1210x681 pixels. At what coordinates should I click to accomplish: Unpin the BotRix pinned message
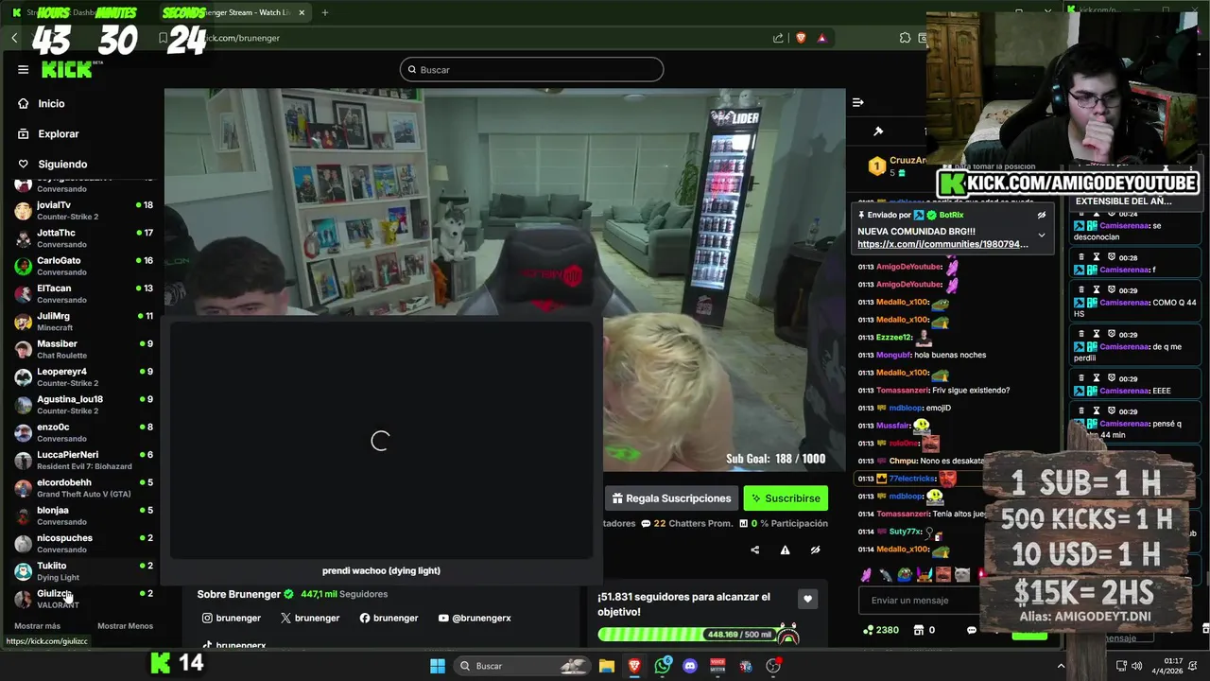[1042, 215]
